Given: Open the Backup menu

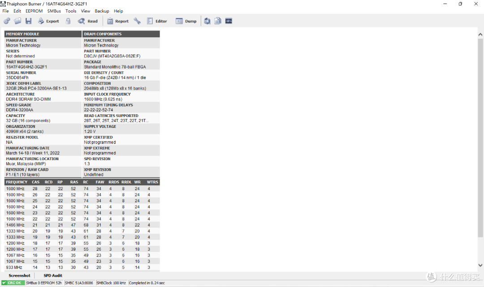Looking at the screenshot, I should pos(102,11).
